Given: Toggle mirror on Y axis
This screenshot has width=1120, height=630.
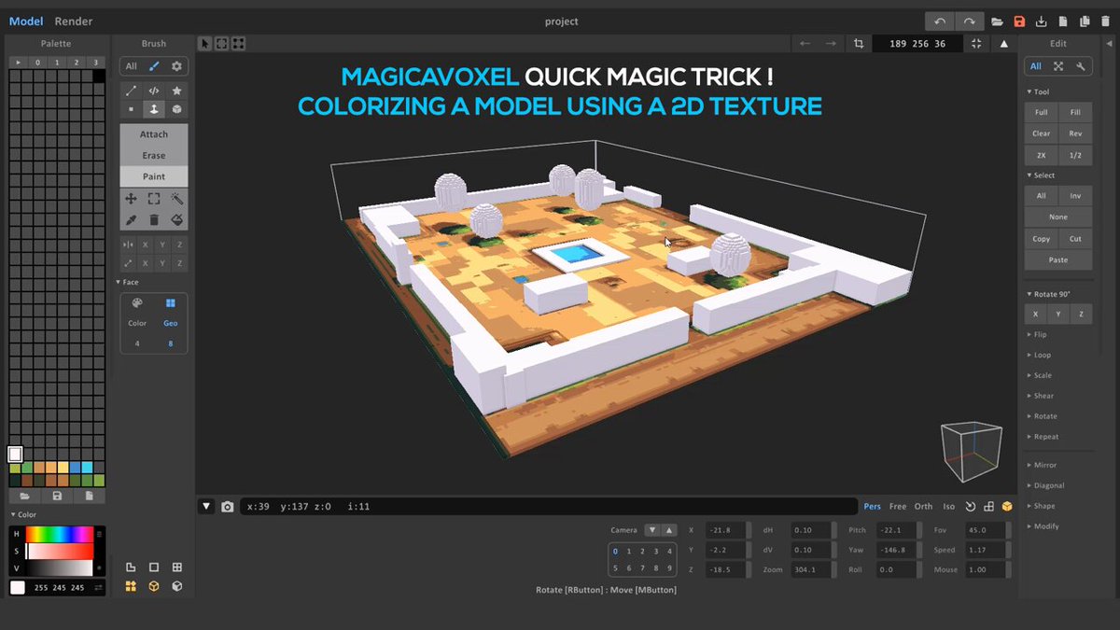Looking at the screenshot, I should [x=162, y=244].
